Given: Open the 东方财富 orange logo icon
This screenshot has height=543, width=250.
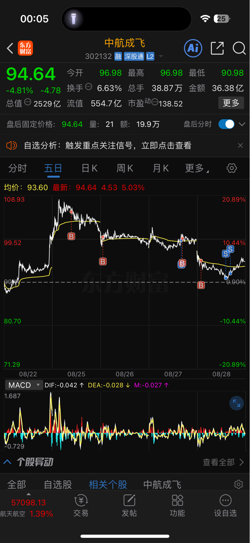Looking at the screenshot, I should click(x=25, y=48).
